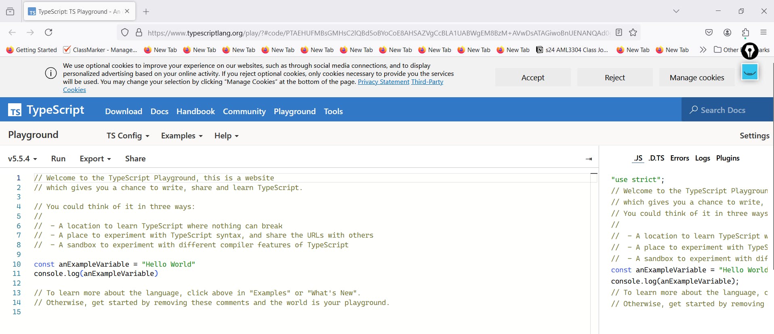The height and width of the screenshot is (334, 774).
Task: Accept optional cookies
Action: (533, 77)
